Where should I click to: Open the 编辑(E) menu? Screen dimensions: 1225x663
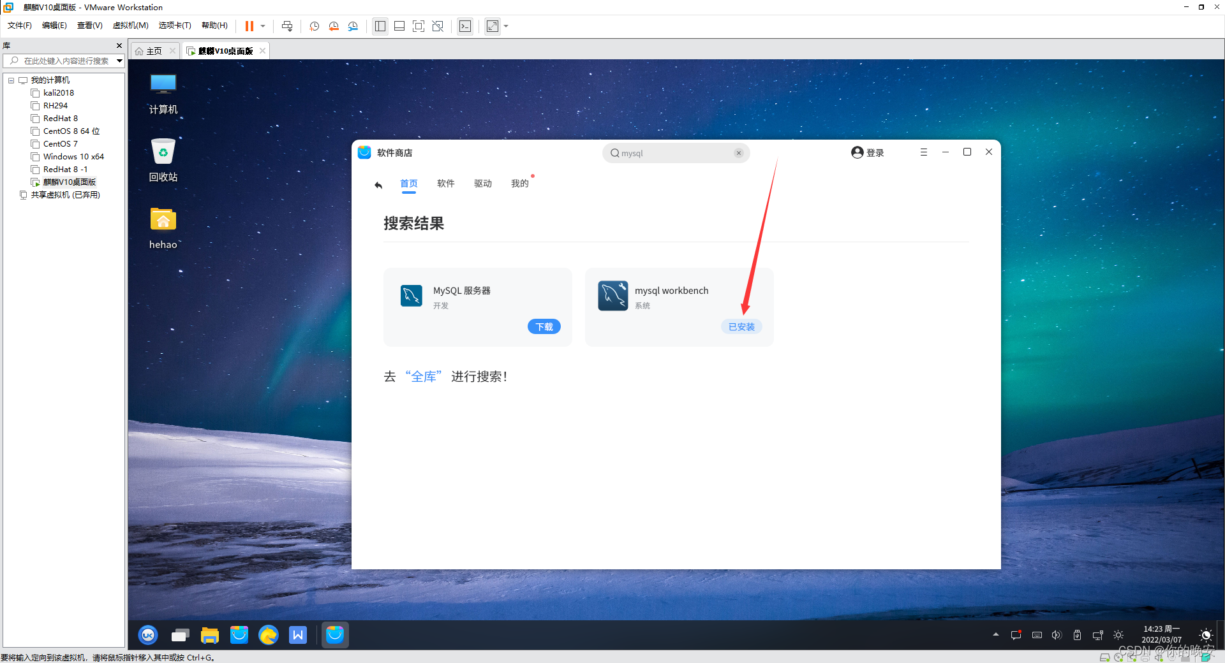[x=54, y=25]
